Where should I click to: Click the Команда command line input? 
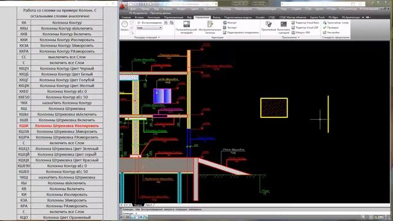tap(255, 213)
